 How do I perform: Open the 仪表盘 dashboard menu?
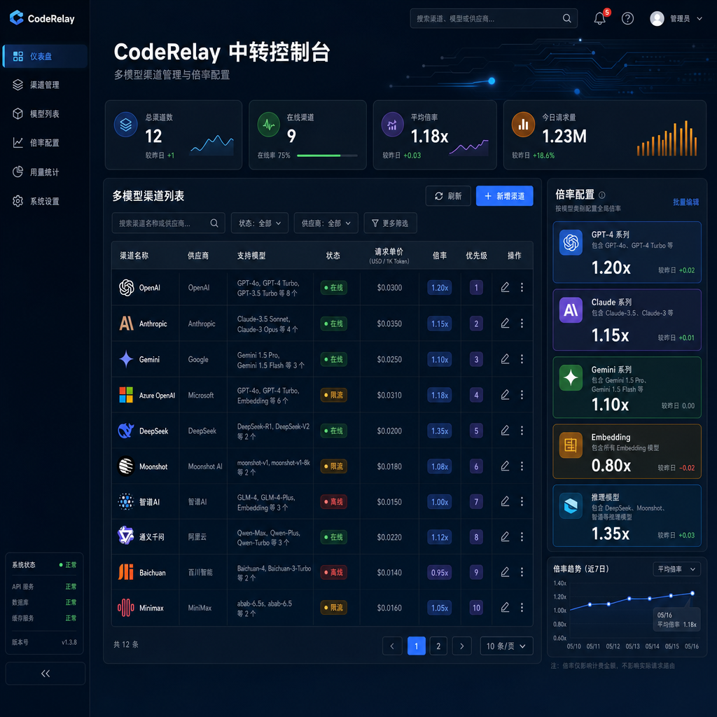point(45,56)
